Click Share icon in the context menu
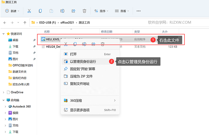This screenshot has height=135, width=209. coord(93,44)
